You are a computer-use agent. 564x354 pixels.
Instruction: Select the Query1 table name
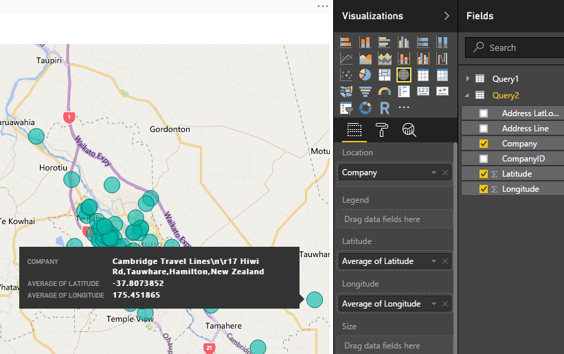tap(506, 79)
